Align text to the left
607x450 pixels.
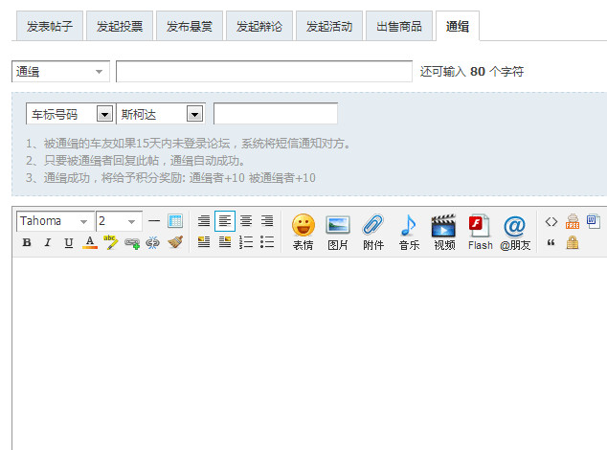point(225,221)
